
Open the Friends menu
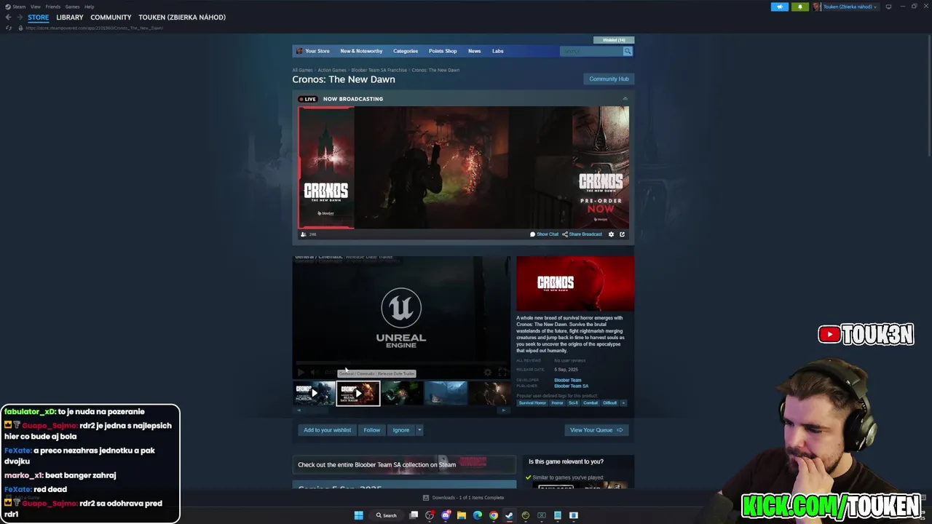click(53, 7)
